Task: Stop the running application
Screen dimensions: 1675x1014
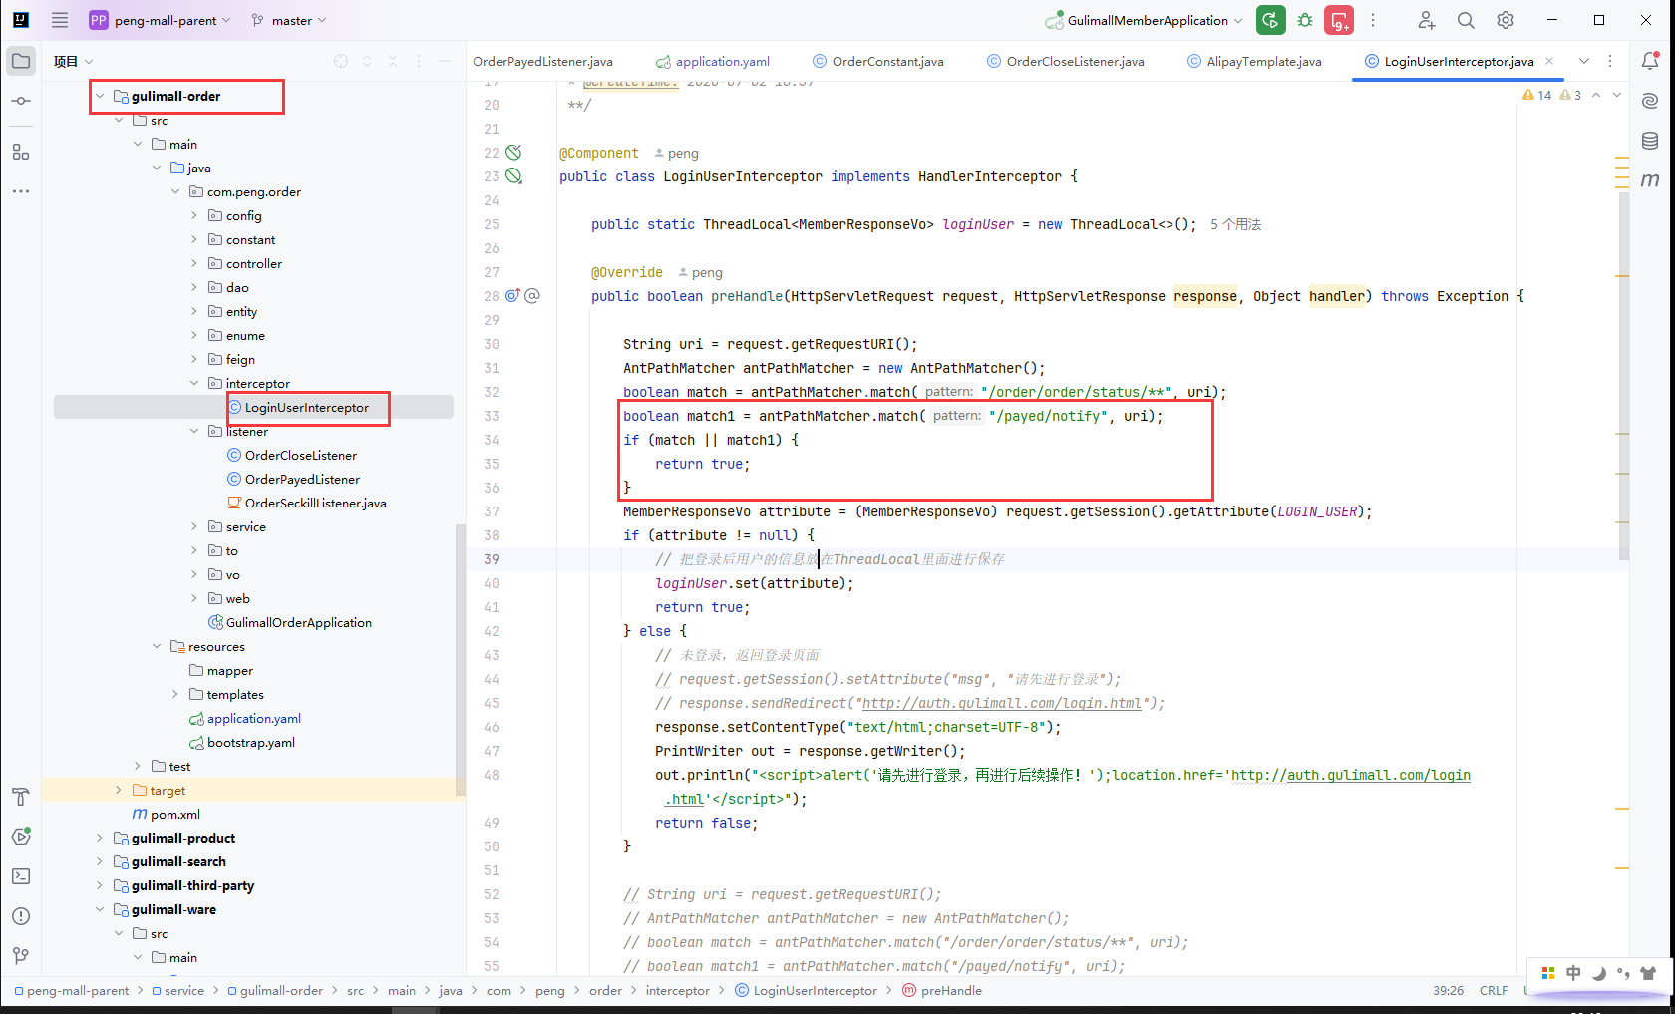Action: [x=1339, y=20]
